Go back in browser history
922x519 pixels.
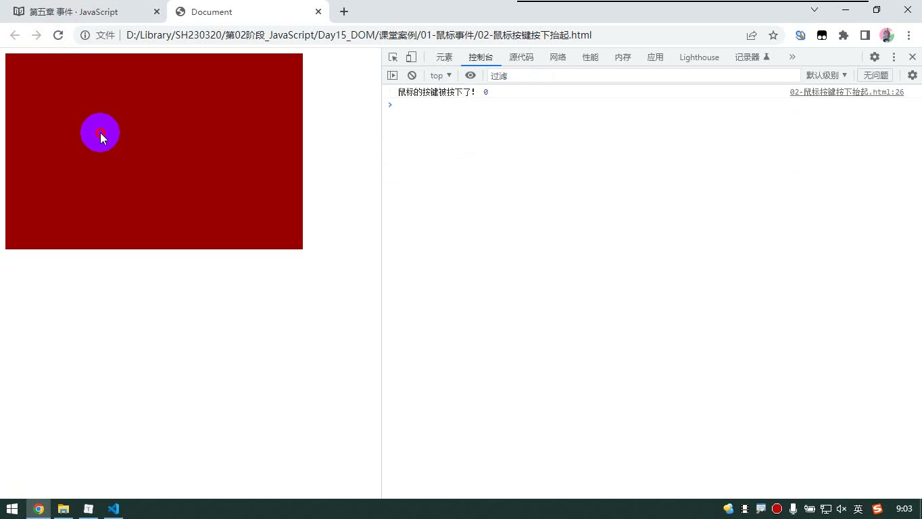pyautogui.click(x=15, y=35)
